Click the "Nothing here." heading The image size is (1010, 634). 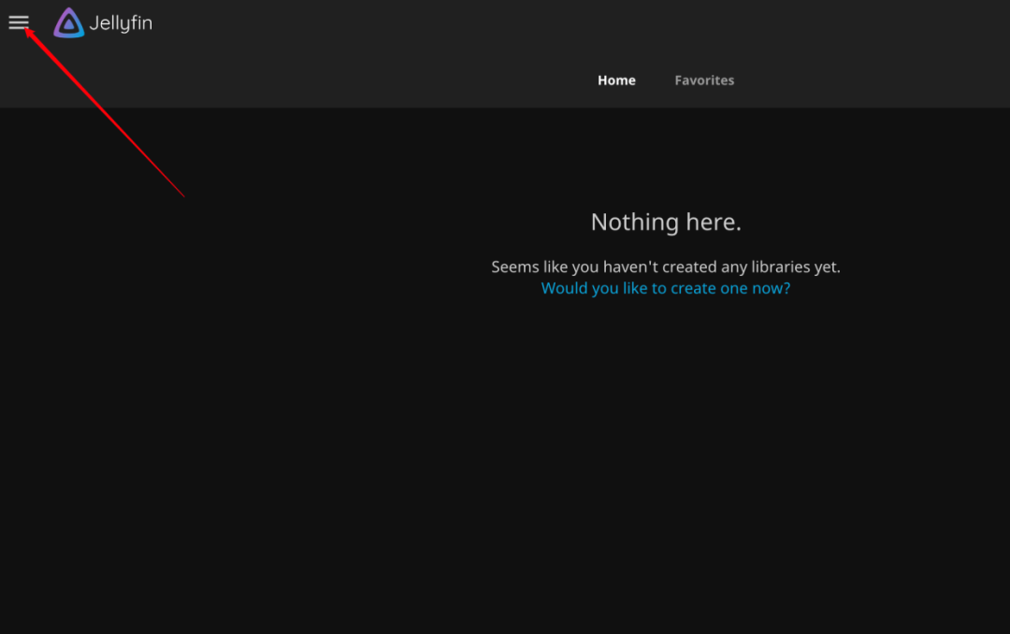(666, 222)
